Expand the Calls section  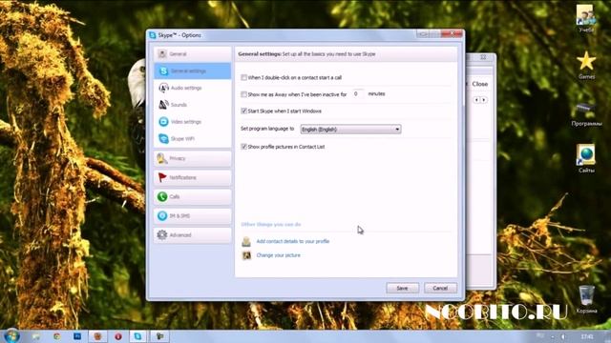193,197
